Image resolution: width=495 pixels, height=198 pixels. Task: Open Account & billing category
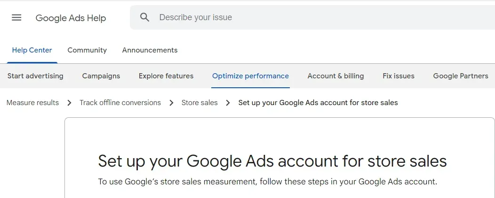pos(335,76)
